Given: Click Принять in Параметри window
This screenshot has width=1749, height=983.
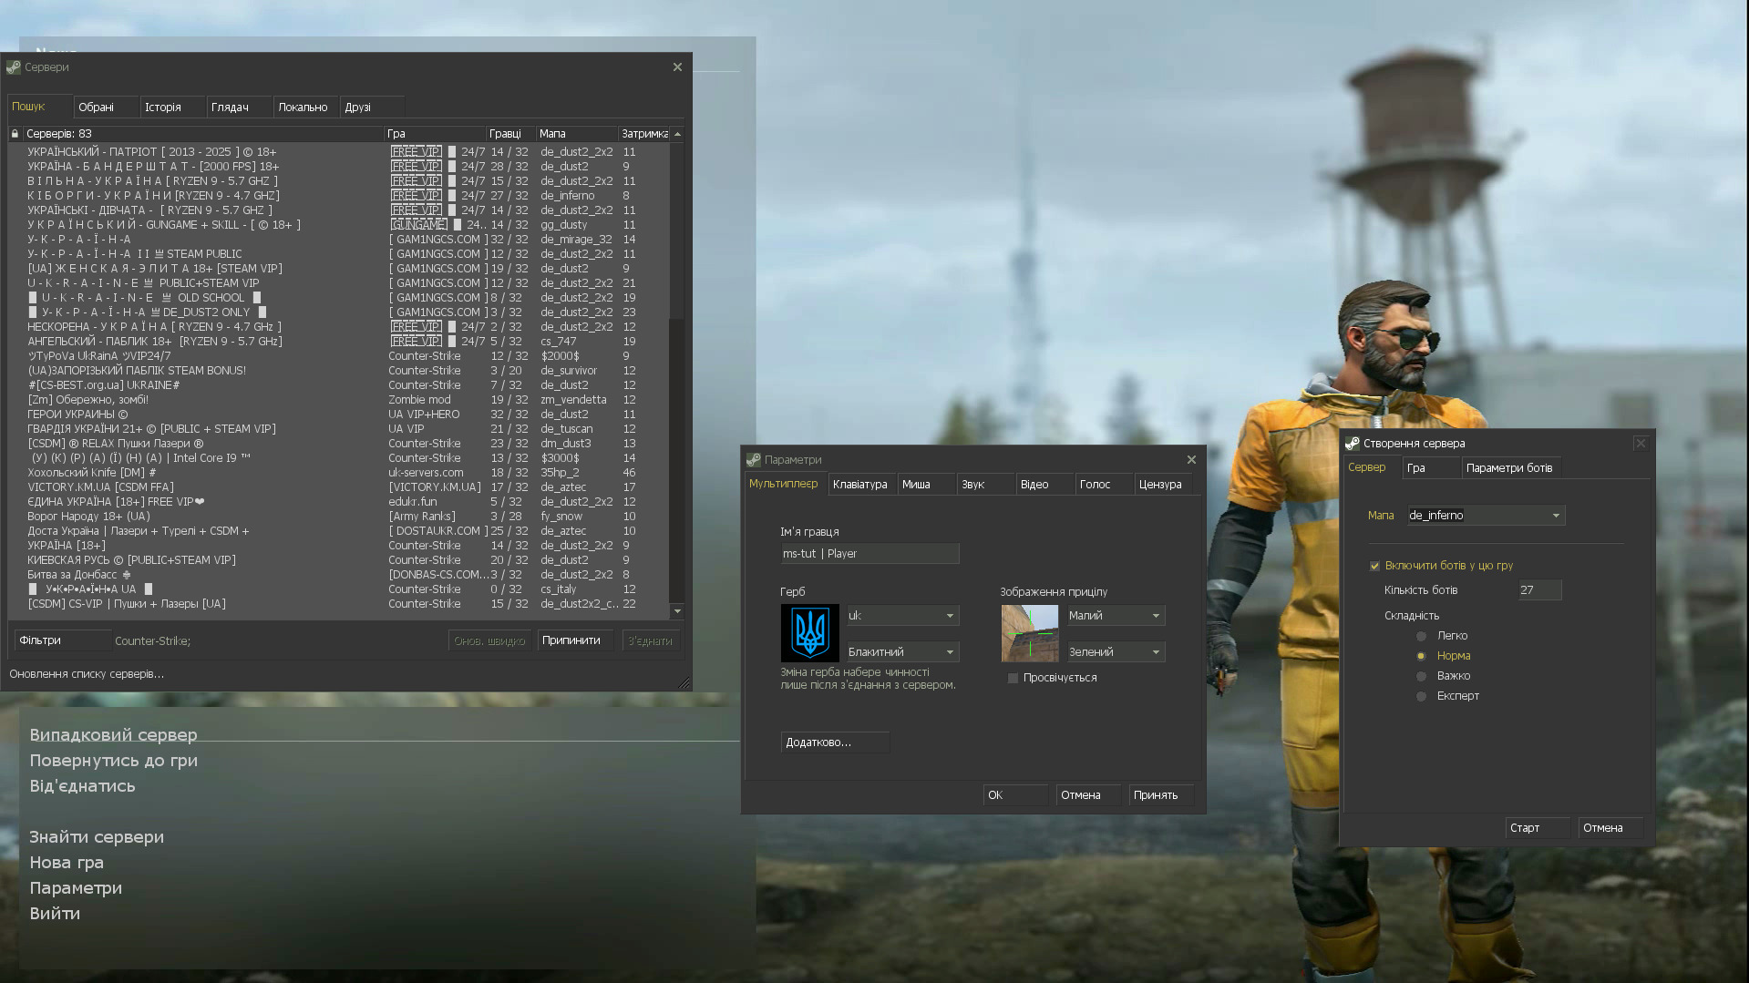Looking at the screenshot, I should point(1161,795).
